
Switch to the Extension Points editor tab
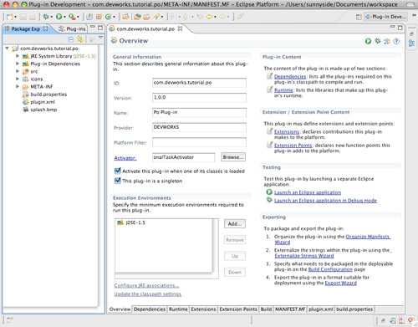pyautogui.click(x=238, y=309)
